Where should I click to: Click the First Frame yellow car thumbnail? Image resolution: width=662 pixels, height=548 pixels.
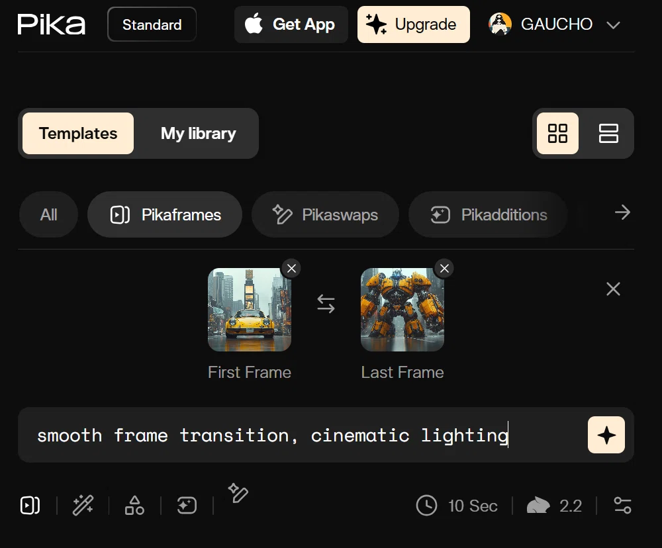[x=250, y=310]
